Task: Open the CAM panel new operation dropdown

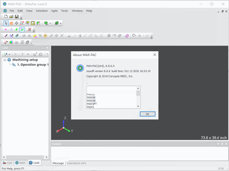Action: (x=9, y=54)
